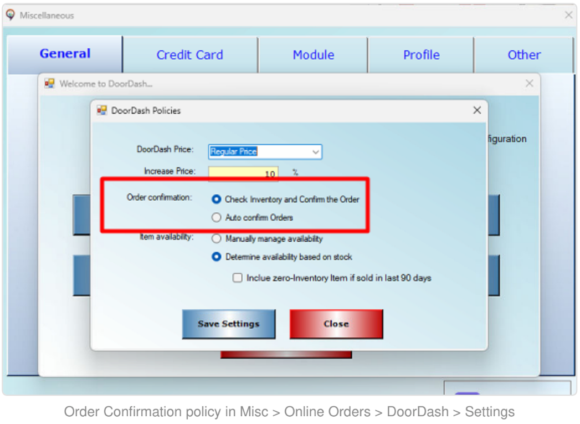The image size is (580, 424).
Task: Click the DoorDash Price label text
Action: (165, 150)
